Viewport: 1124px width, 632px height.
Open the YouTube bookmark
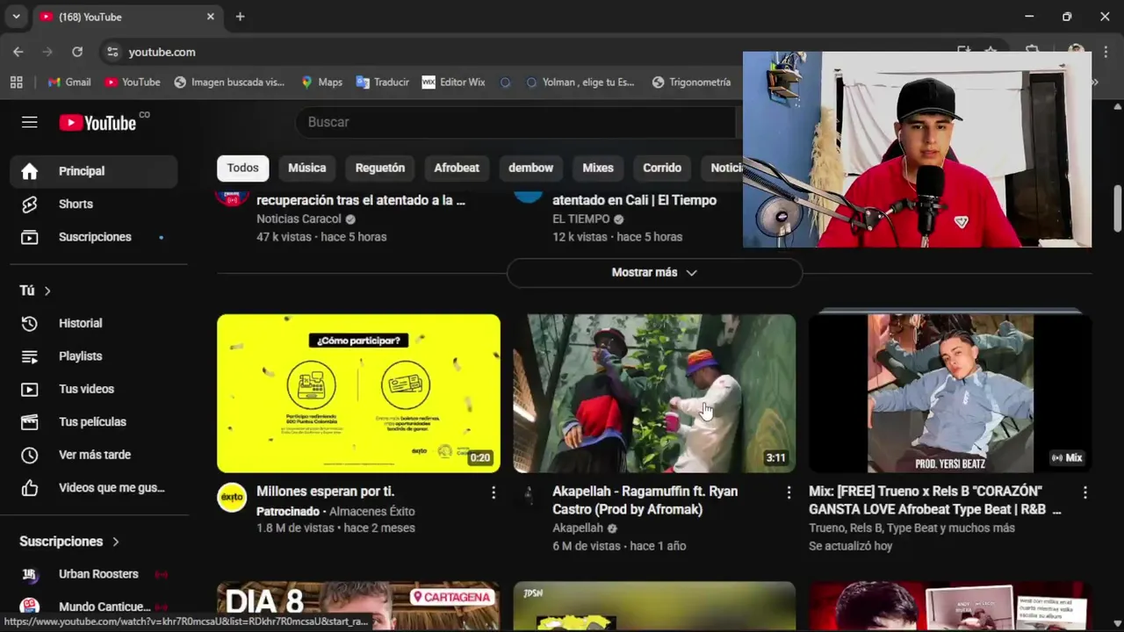133,82
